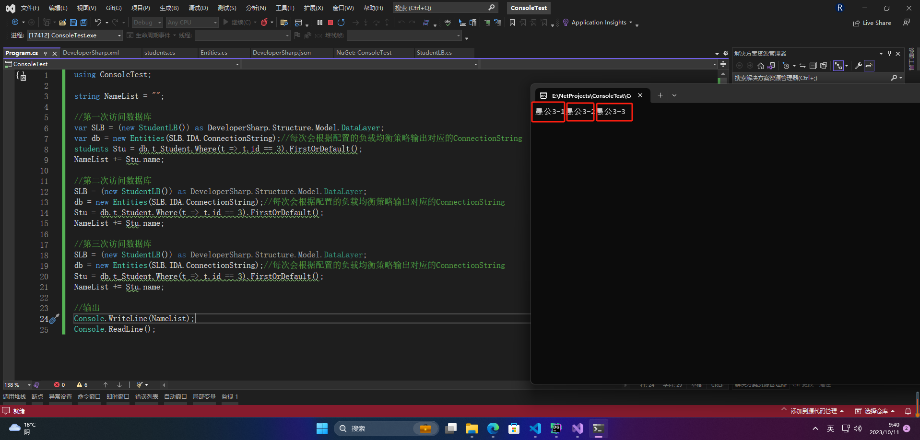Open the Solution Explorer window options dropdown
Image resolution: width=920 pixels, height=440 pixels.
(881, 53)
